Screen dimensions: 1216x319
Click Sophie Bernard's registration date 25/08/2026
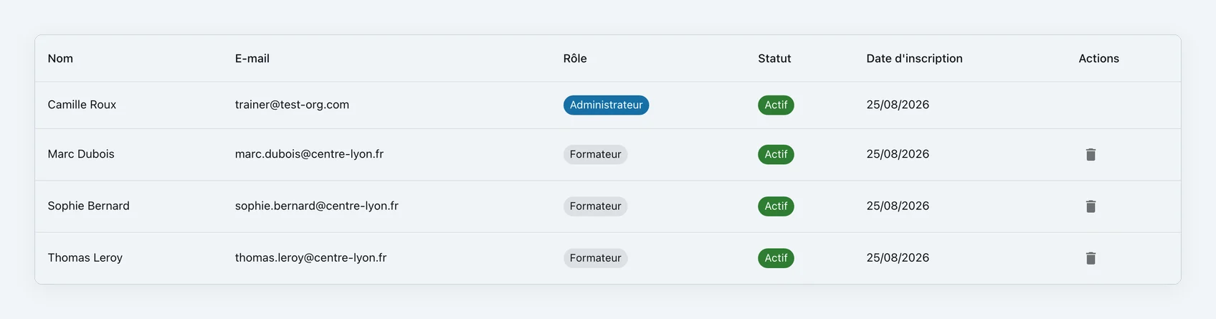(x=898, y=206)
